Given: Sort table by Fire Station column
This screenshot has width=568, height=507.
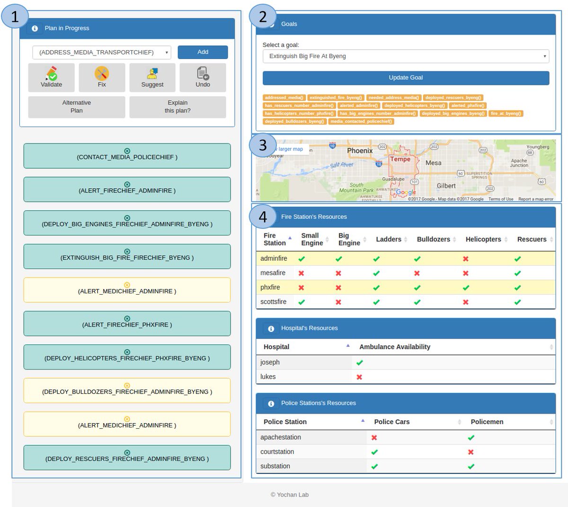Looking at the screenshot, I should (x=275, y=239).
